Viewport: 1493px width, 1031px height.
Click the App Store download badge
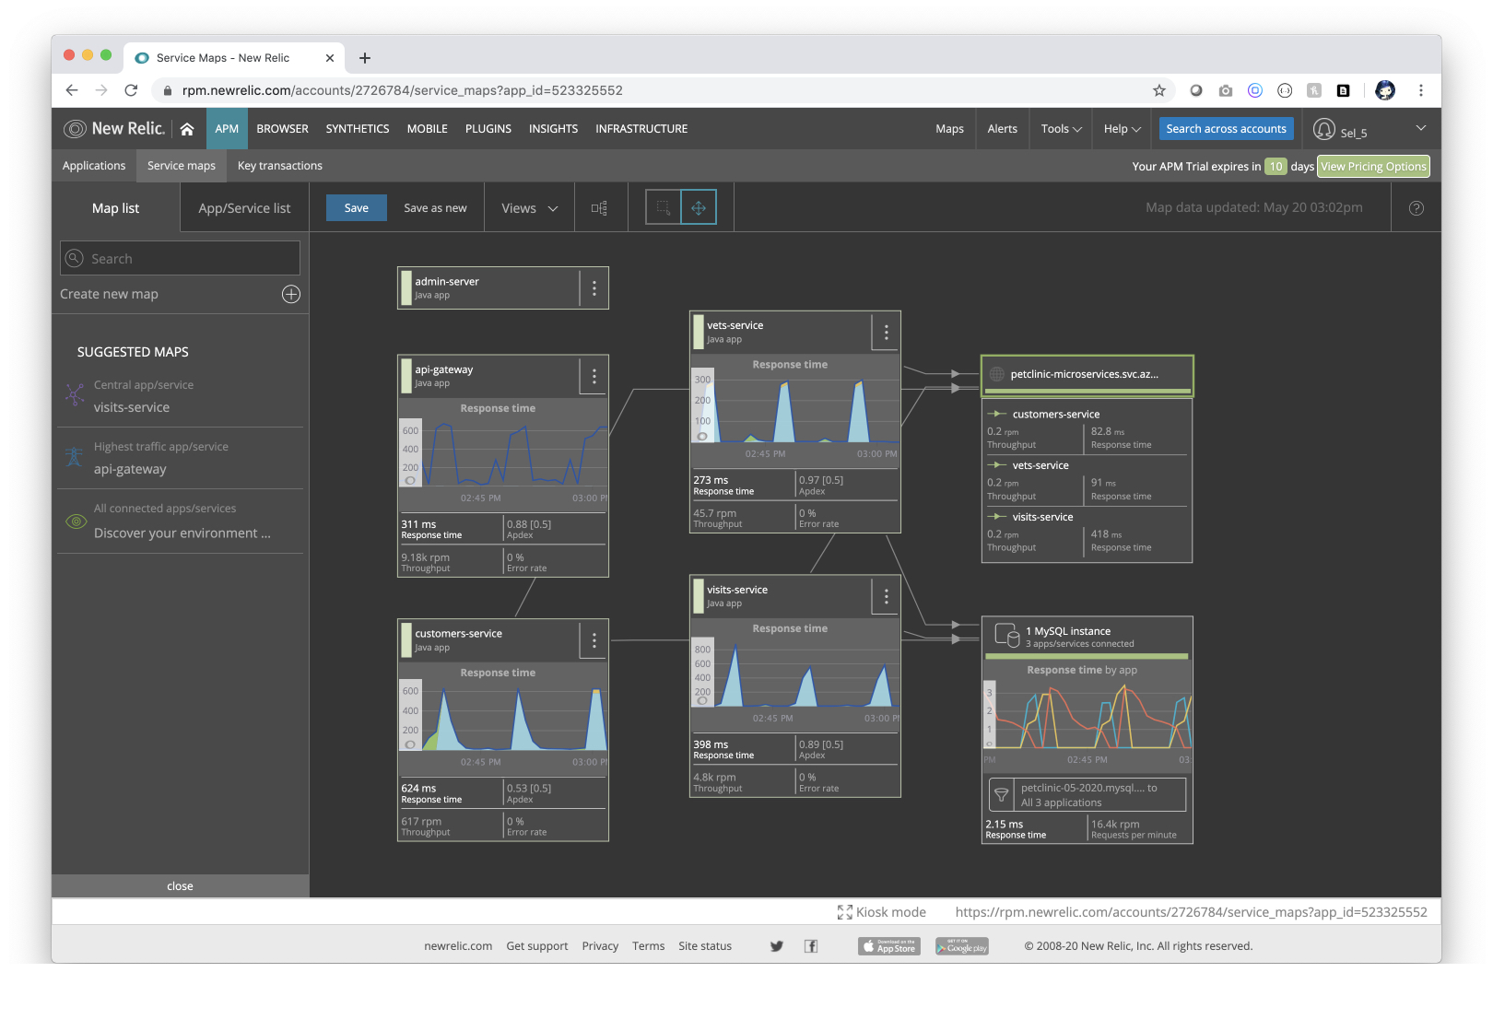pyautogui.click(x=889, y=946)
